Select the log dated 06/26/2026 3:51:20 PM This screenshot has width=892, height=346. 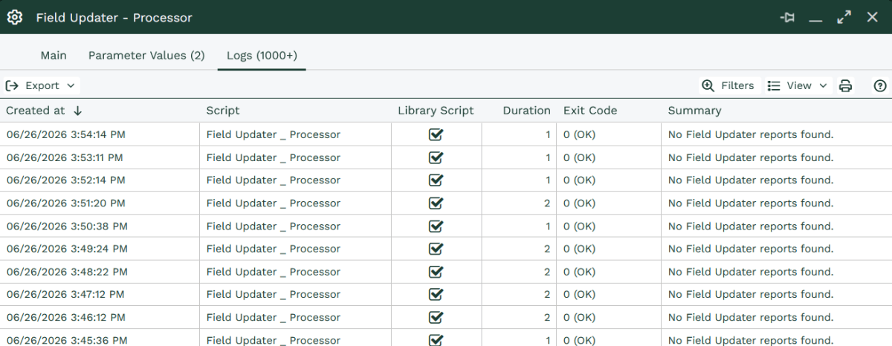[x=65, y=203]
